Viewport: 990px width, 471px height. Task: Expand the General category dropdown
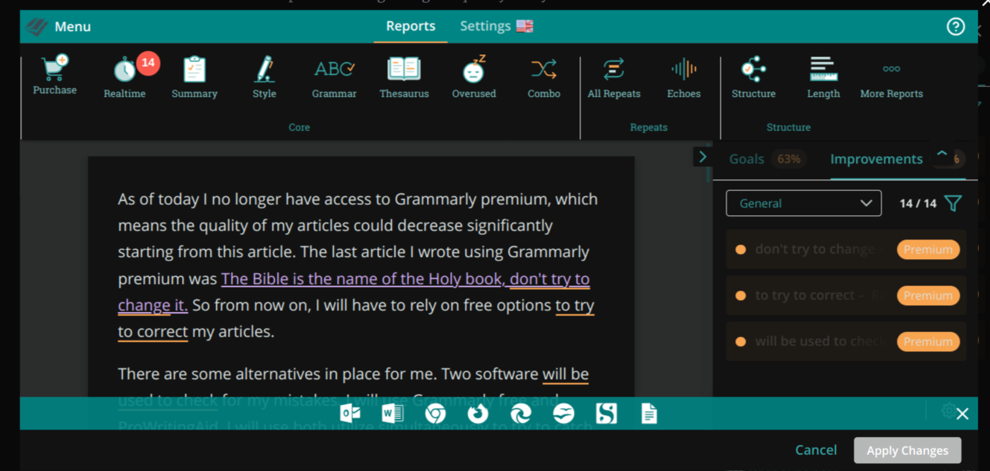[x=803, y=204]
